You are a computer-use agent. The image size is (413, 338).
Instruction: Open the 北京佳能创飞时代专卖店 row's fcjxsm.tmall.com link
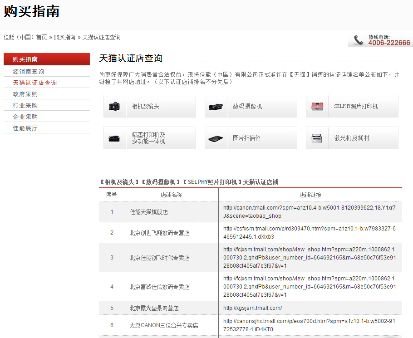click(x=310, y=257)
